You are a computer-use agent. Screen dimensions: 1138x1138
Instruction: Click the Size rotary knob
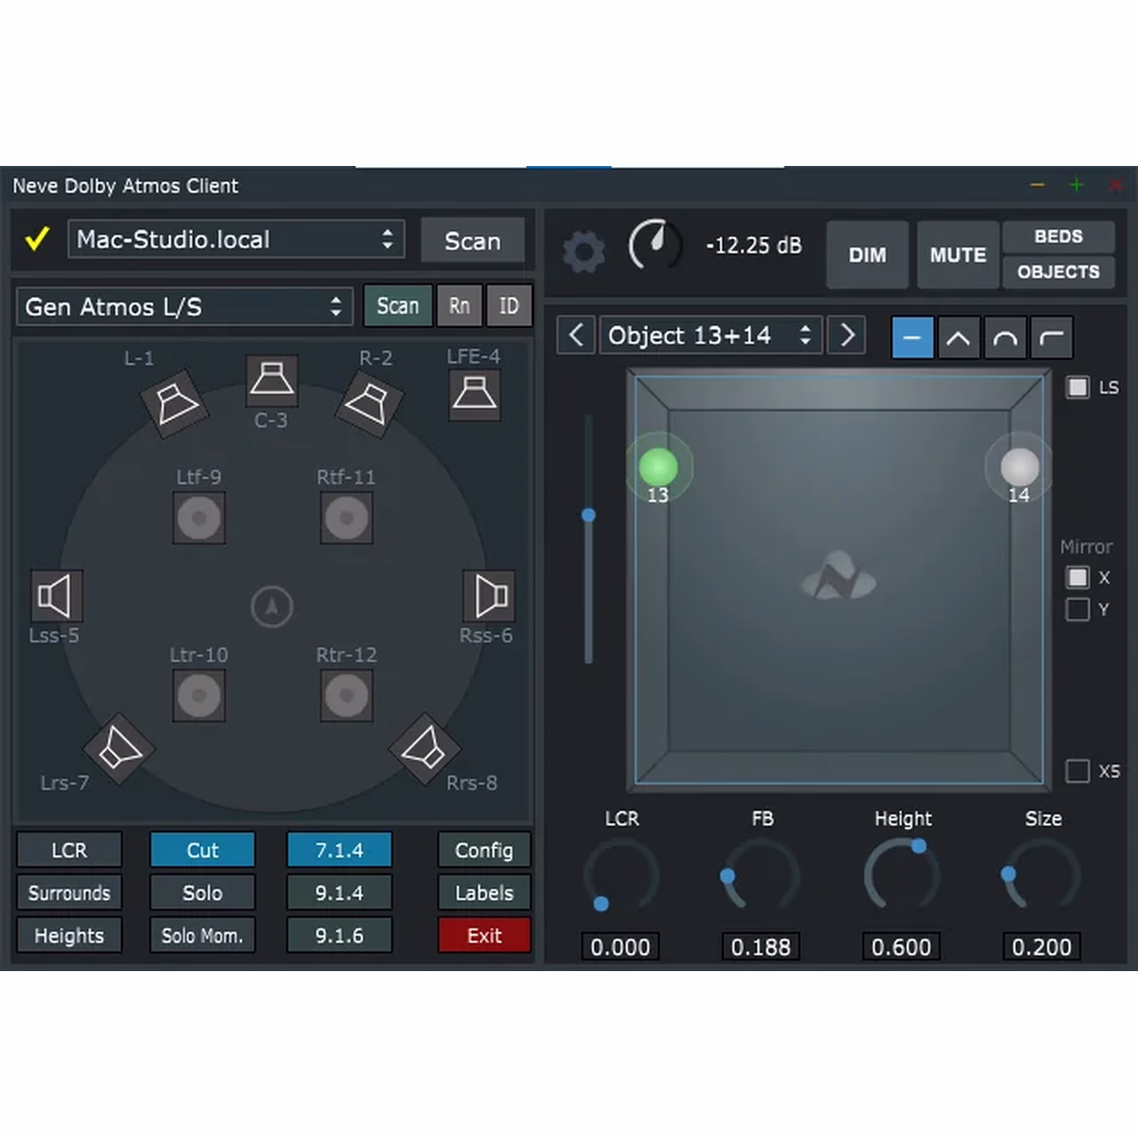(x=1041, y=877)
